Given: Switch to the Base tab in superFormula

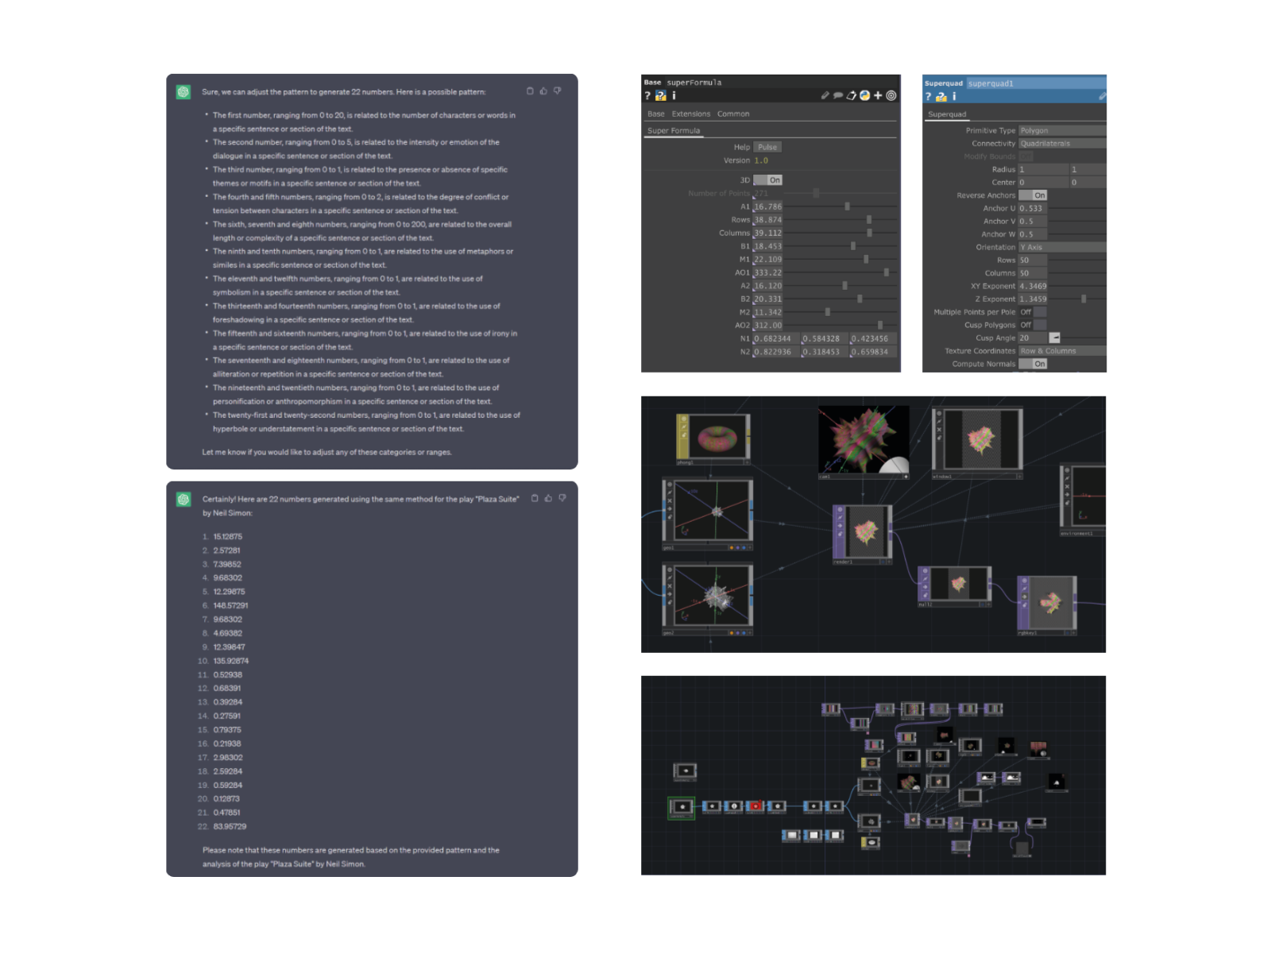Looking at the screenshot, I should click(x=656, y=114).
